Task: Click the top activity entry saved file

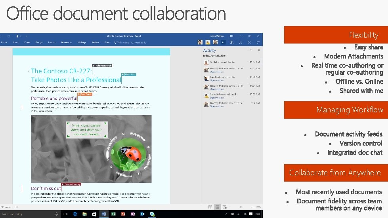Action: (231, 62)
